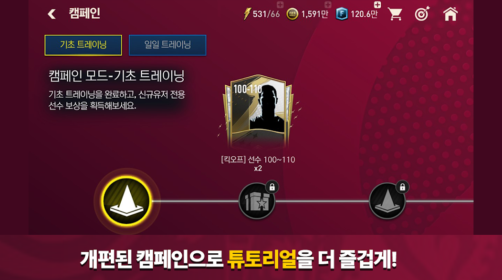The height and width of the screenshot is (280, 502).
Task: Select the locked reward box stage
Action: 257,201
